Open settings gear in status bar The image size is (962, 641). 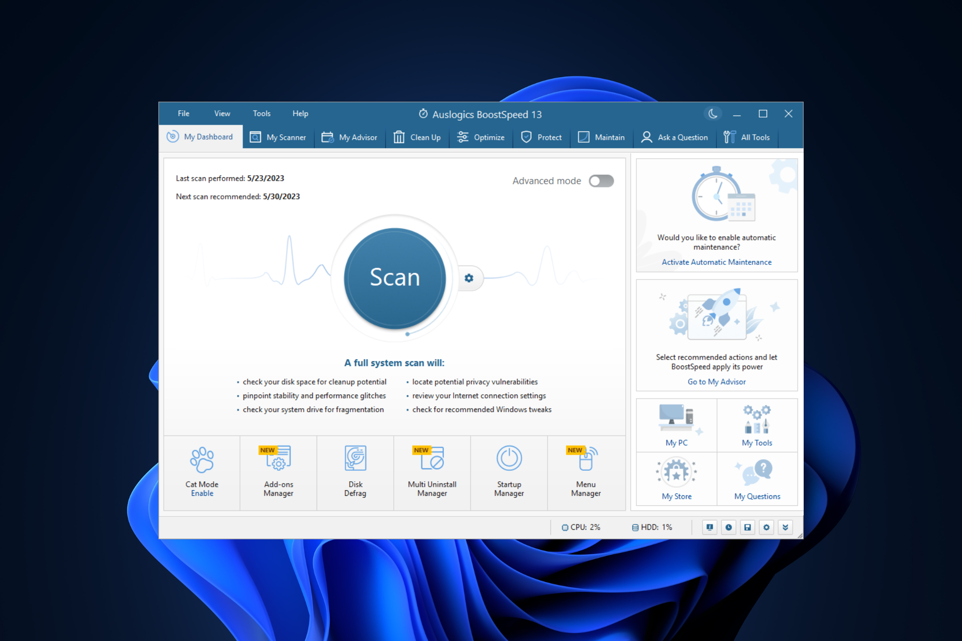[767, 527]
